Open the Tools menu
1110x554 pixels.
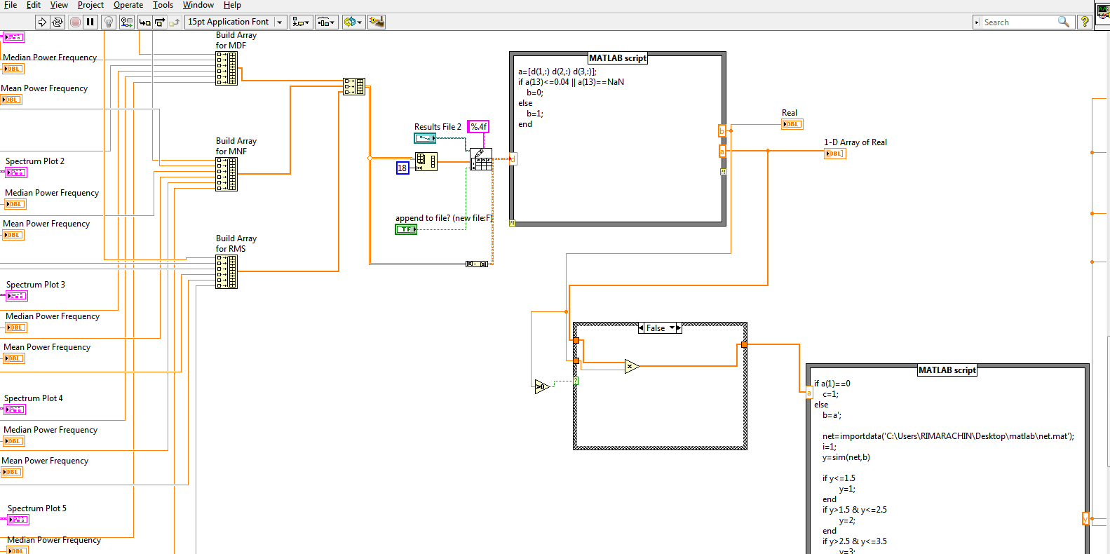coord(163,5)
